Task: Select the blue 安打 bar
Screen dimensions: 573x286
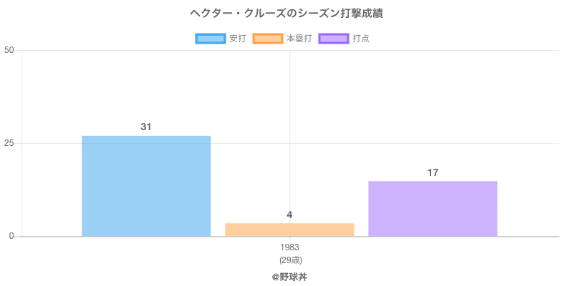Action: 146,186
